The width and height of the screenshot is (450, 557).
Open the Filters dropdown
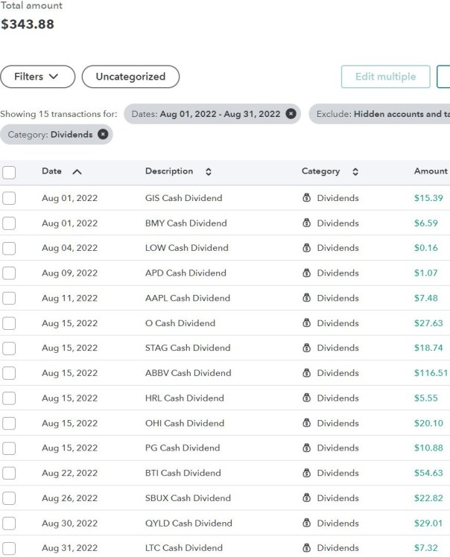[x=37, y=77]
